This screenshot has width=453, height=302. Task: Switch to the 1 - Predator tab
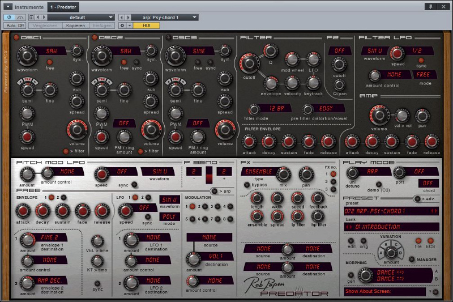coord(63,7)
